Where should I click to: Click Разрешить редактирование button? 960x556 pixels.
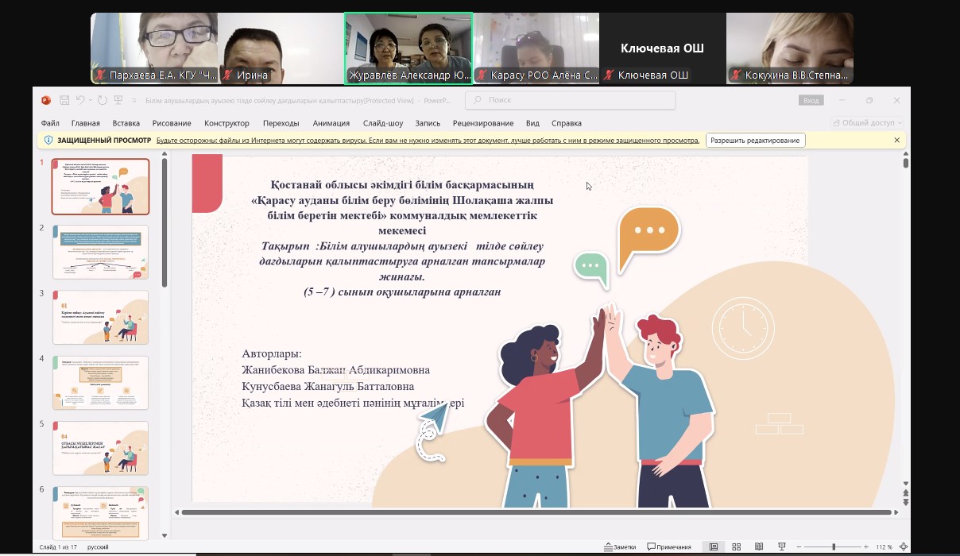755,141
